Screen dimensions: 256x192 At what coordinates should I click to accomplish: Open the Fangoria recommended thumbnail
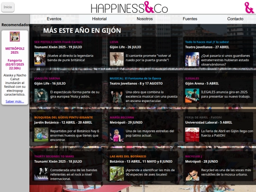[15, 37]
